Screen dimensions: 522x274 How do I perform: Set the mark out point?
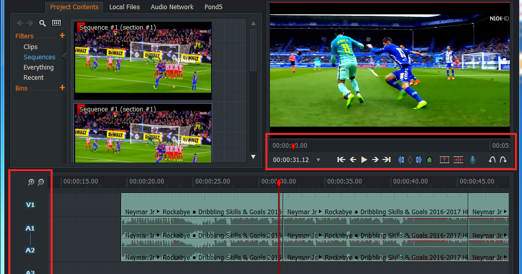(419, 160)
